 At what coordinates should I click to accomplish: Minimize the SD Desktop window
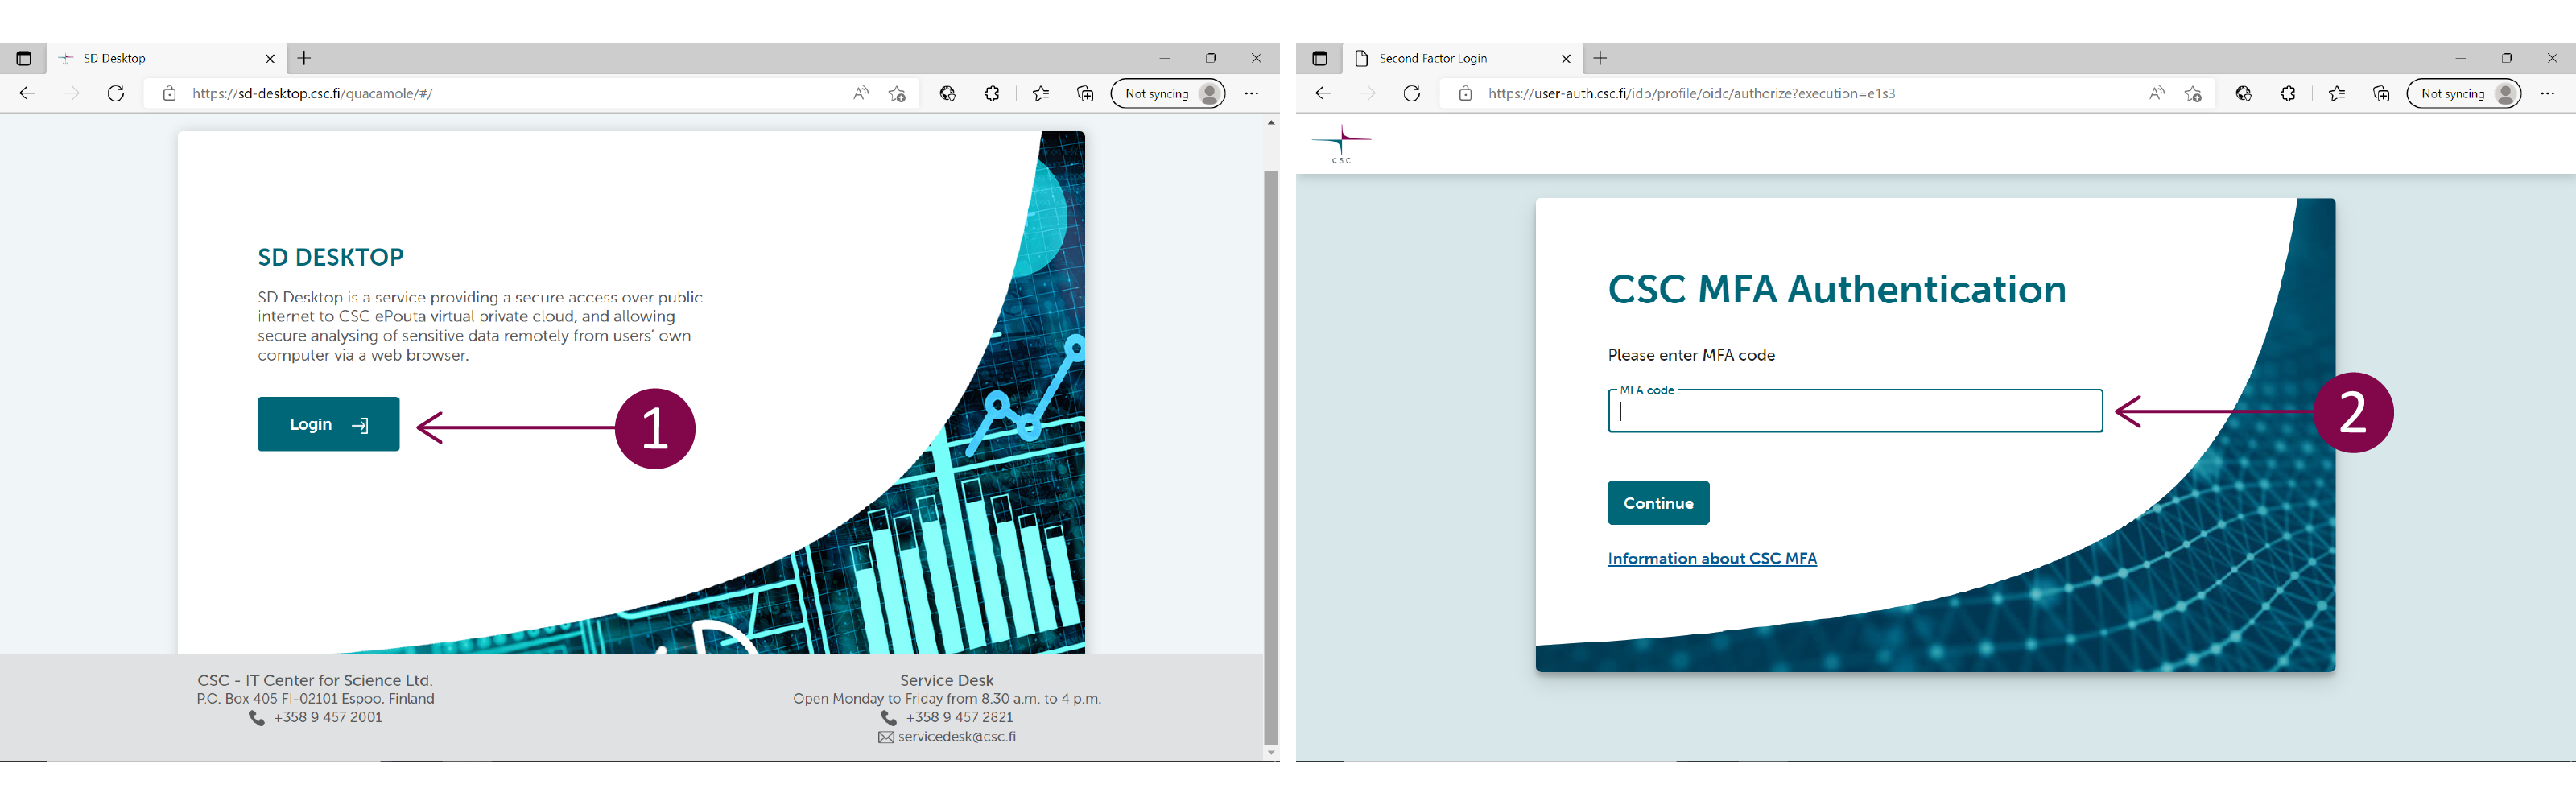1164,58
